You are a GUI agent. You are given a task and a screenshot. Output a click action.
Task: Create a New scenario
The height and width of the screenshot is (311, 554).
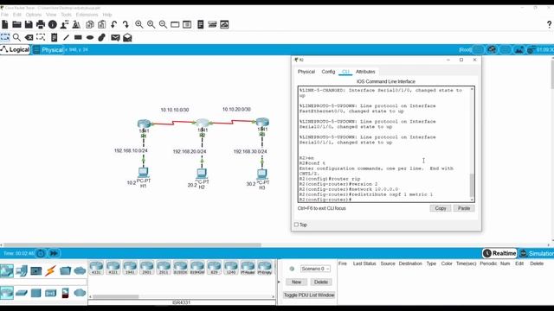pyautogui.click(x=296, y=282)
